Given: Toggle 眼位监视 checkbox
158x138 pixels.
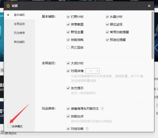Looking at the screenshot, I should pyautogui.click(x=107, y=24).
